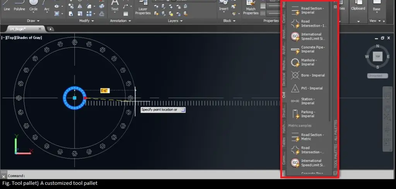
Task: Select the Circle tool
Action: click(x=34, y=5)
